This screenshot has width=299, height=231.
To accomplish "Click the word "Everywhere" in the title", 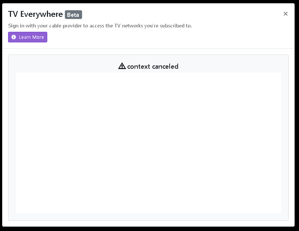I will pyautogui.click(x=41, y=15).
